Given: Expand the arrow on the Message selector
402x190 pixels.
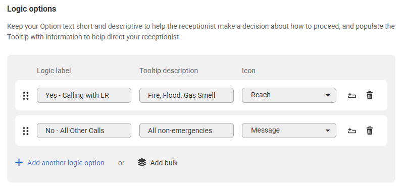Looking at the screenshot, I should pos(327,131).
